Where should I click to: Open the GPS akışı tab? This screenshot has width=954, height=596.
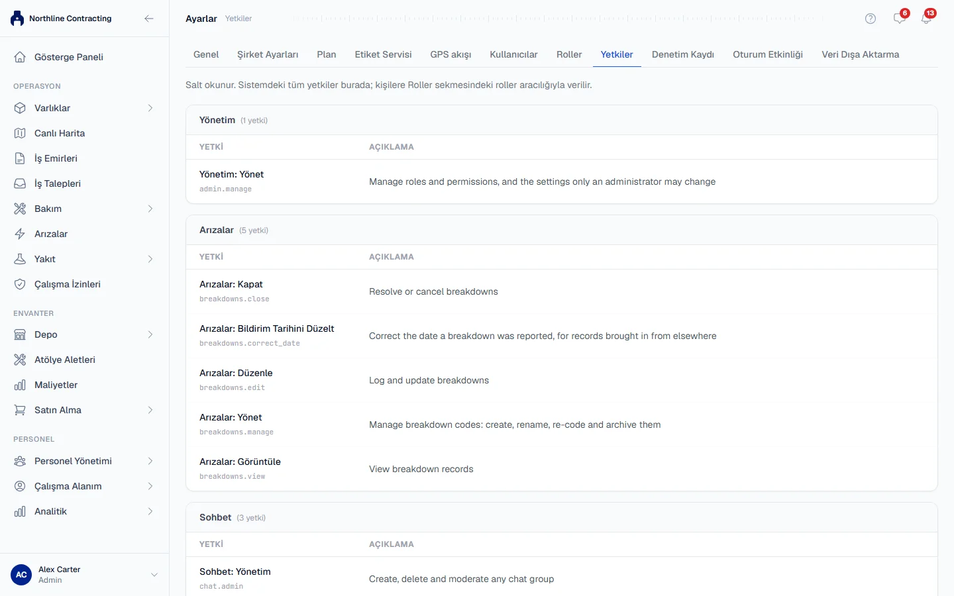point(450,54)
